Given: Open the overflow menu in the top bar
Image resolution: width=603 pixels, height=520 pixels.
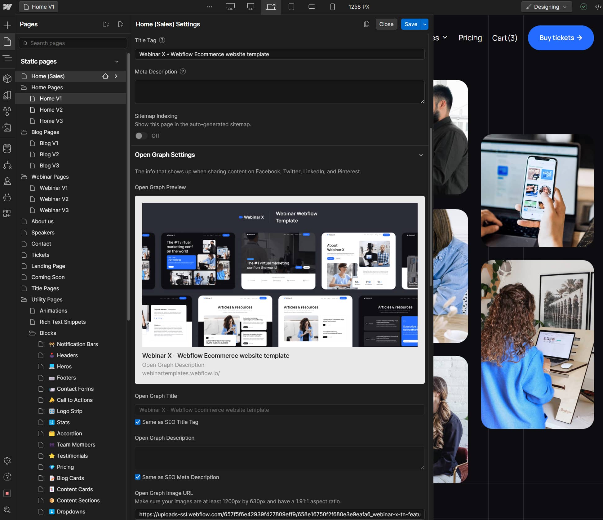Looking at the screenshot, I should [210, 7].
